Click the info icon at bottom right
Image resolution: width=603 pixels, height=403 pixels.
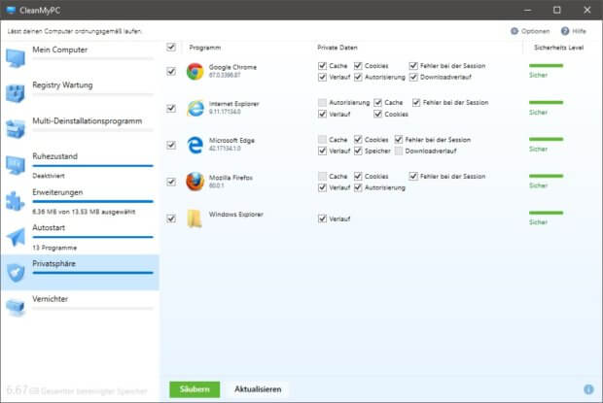click(x=588, y=389)
